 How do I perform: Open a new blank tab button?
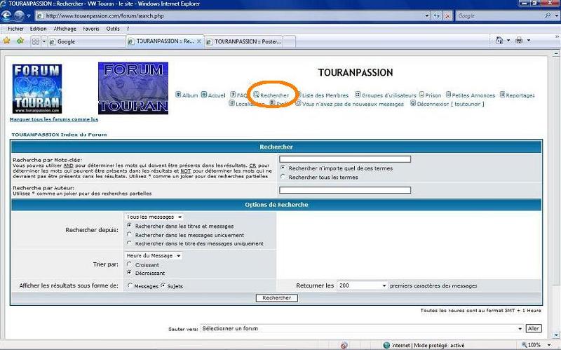tap(290, 41)
